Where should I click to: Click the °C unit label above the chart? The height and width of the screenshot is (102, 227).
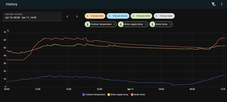8,31
